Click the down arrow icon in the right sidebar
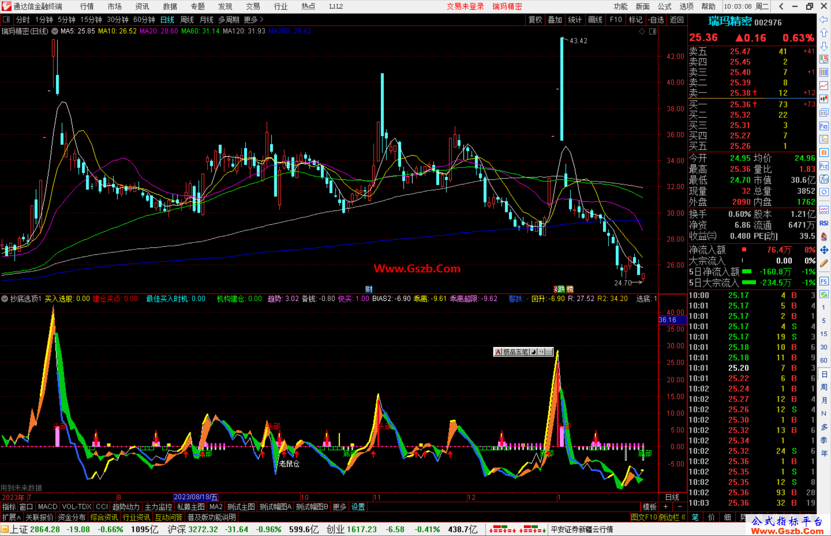This screenshot has height=536, width=831. click(x=824, y=46)
